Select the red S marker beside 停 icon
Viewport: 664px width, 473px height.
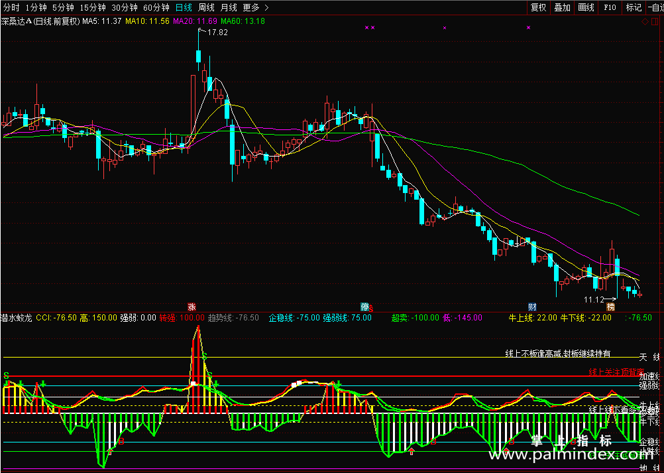371,309
